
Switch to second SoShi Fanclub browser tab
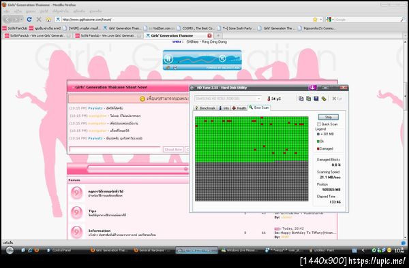pos(108,35)
